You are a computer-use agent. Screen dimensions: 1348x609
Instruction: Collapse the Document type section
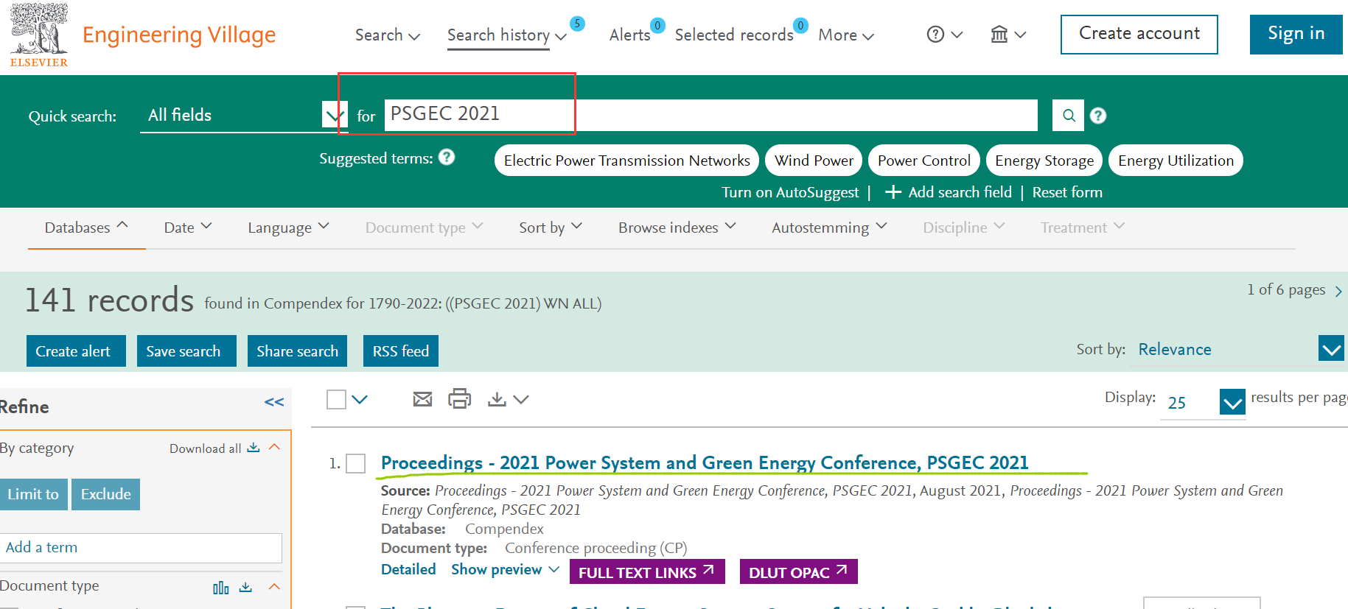point(275,586)
